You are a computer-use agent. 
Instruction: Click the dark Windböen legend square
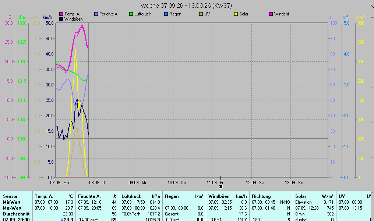point(61,19)
